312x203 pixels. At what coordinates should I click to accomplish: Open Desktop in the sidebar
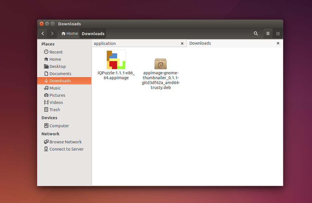(64, 67)
